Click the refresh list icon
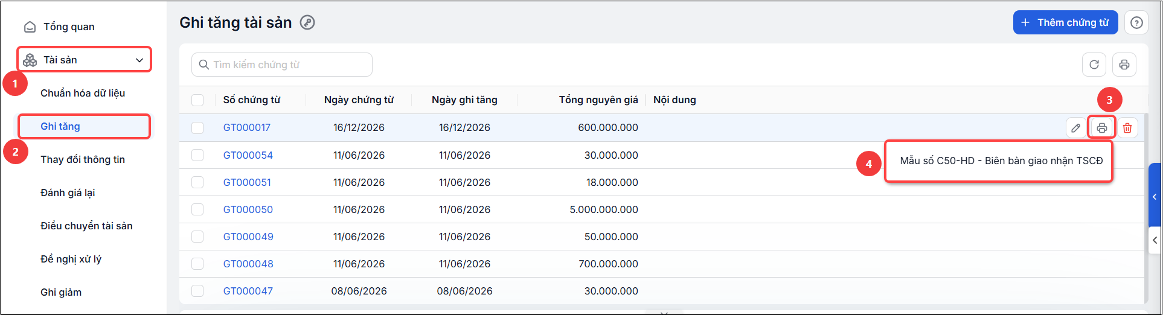1163x315 pixels. (x=1094, y=65)
